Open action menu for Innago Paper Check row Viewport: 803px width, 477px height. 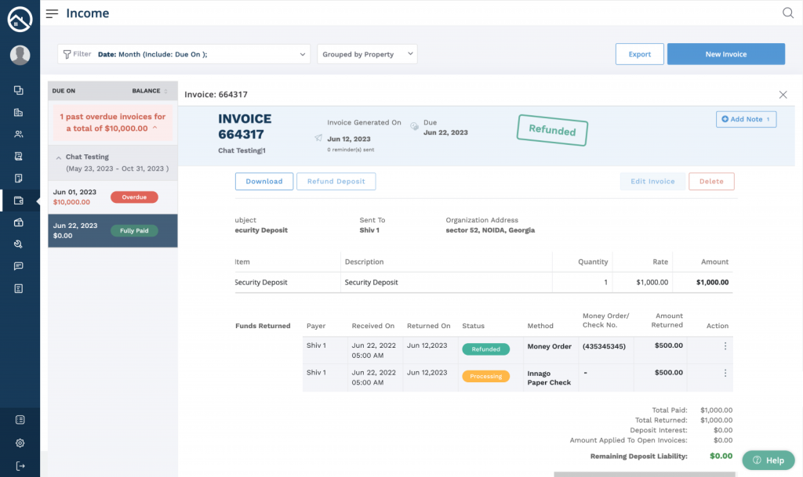725,374
